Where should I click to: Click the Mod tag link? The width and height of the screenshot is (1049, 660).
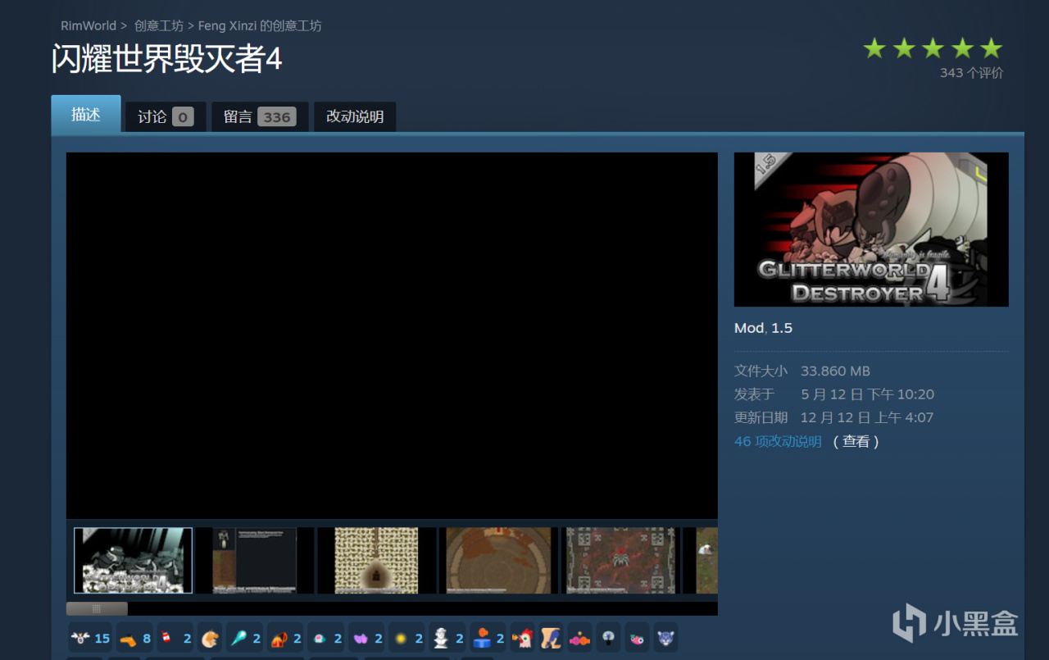pyautogui.click(x=749, y=328)
